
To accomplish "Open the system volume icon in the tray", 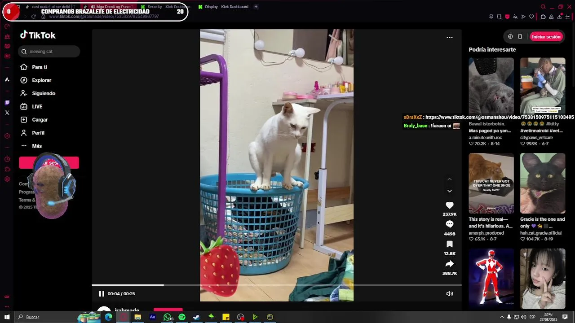I will point(524,317).
